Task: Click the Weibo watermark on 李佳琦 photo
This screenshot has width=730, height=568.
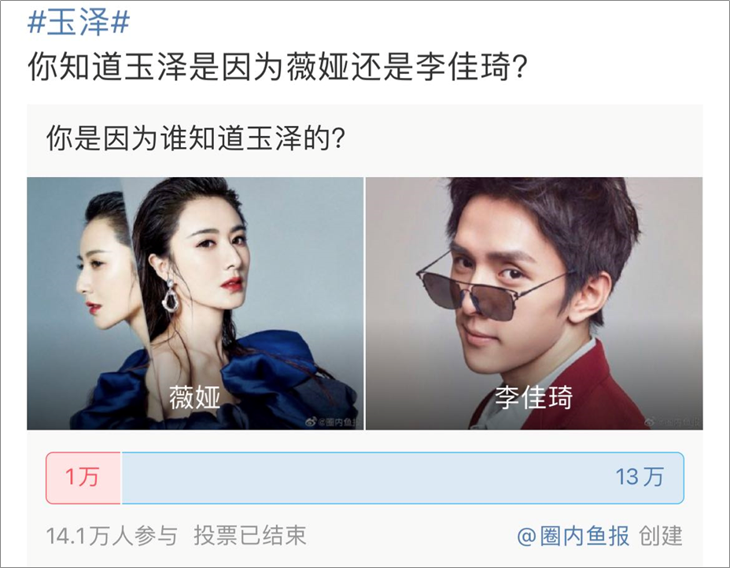Action: (x=673, y=422)
